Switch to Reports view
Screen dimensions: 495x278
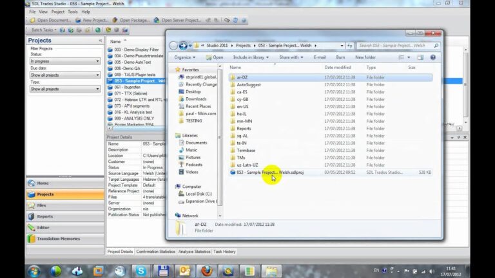pyautogui.click(x=64, y=216)
